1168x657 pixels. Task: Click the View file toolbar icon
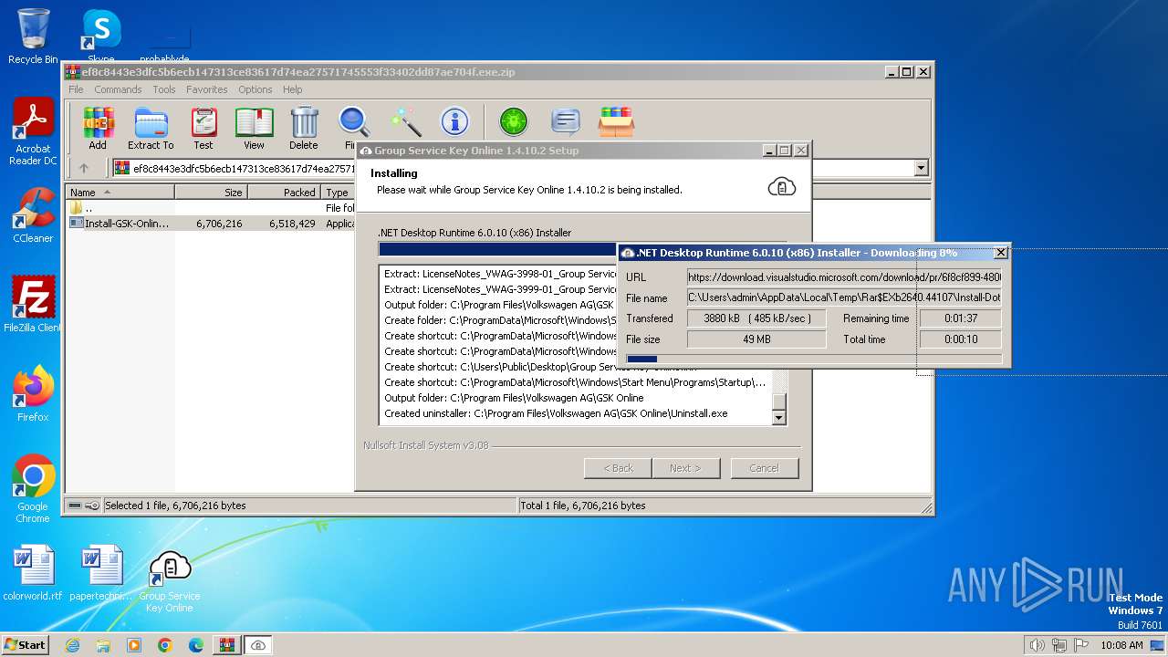[x=254, y=129]
